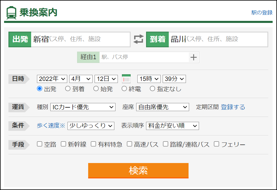
Task: Check the 高速バス option
Action: pos(129,144)
